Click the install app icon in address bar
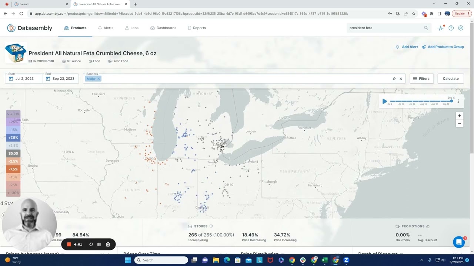The width and height of the screenshot is (474, 266). coord(398,14)
